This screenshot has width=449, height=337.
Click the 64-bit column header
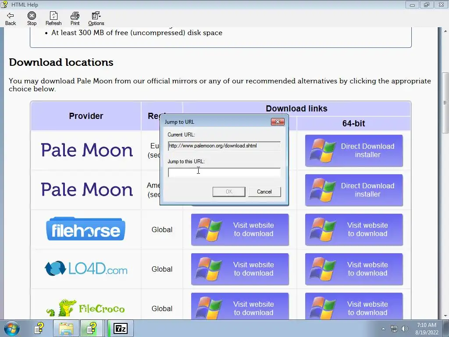tap(354, 123)
